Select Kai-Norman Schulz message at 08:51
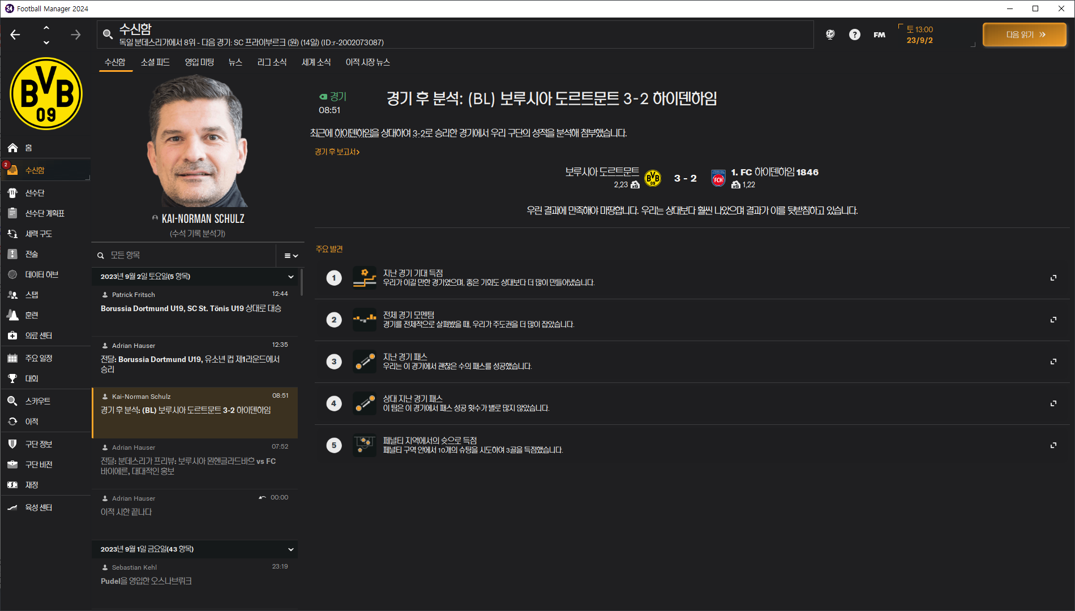1075x611 pixels. point(195,413)
